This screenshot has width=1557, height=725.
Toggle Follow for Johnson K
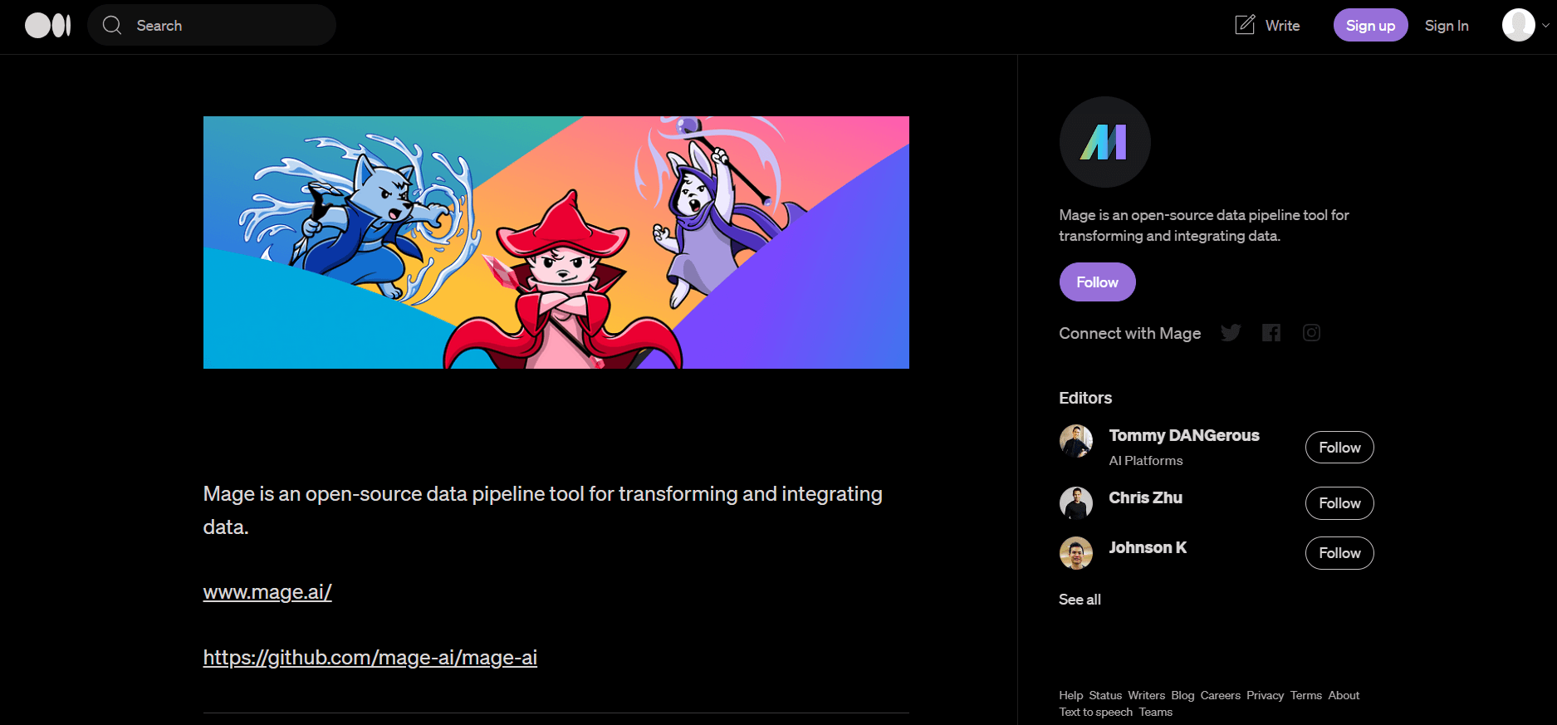[1339, 553]
